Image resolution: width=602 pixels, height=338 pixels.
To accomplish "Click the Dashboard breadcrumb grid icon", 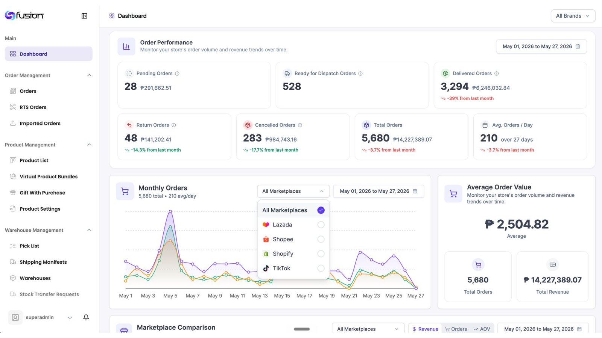I will tap(112, 16).
